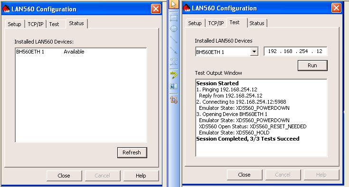Click the Run test button
The height and width of the screenshot is (187, 349).
pos(312,65)
